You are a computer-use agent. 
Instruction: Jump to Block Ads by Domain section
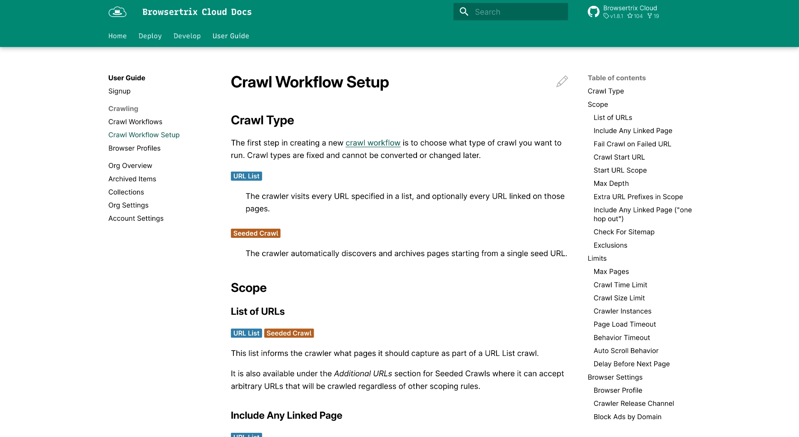[x=627, y=417]
